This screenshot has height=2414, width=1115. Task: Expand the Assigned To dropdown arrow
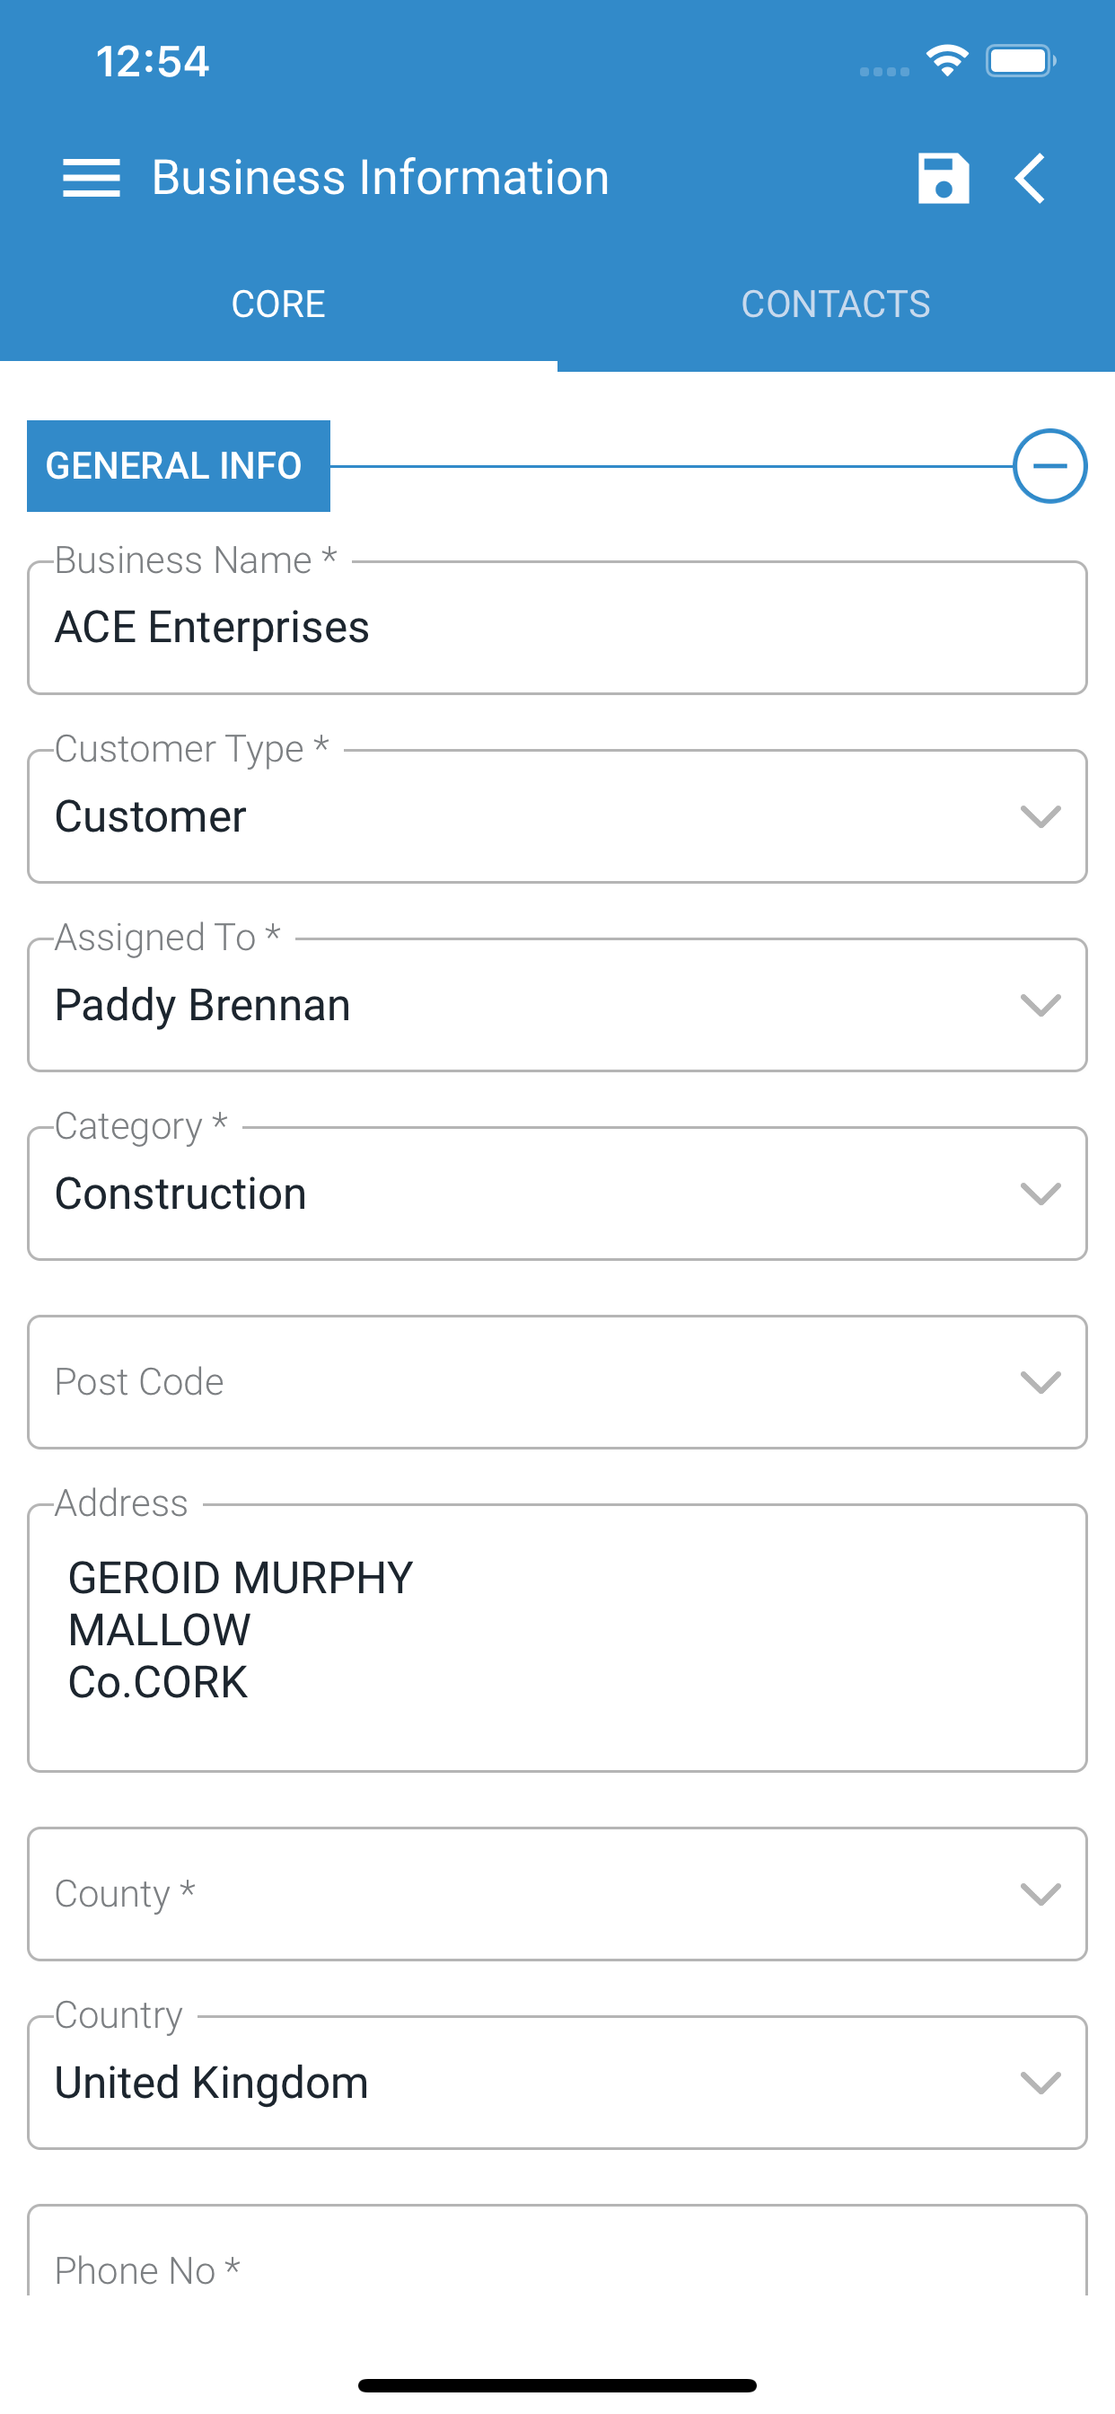tap(1040, 1006)
